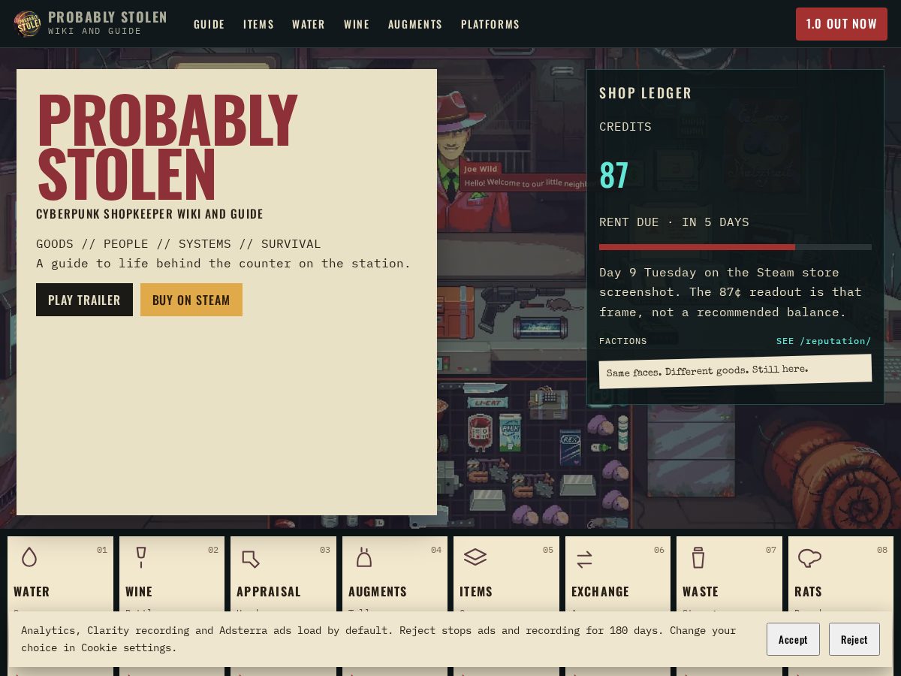Click 'Cyberpunk Shopkeeper Wiki and Guide' subtitle

point(149,214)
